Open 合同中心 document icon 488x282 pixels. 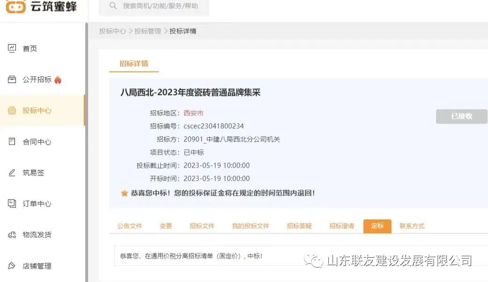pyautogui.click(x=13, y=141)
